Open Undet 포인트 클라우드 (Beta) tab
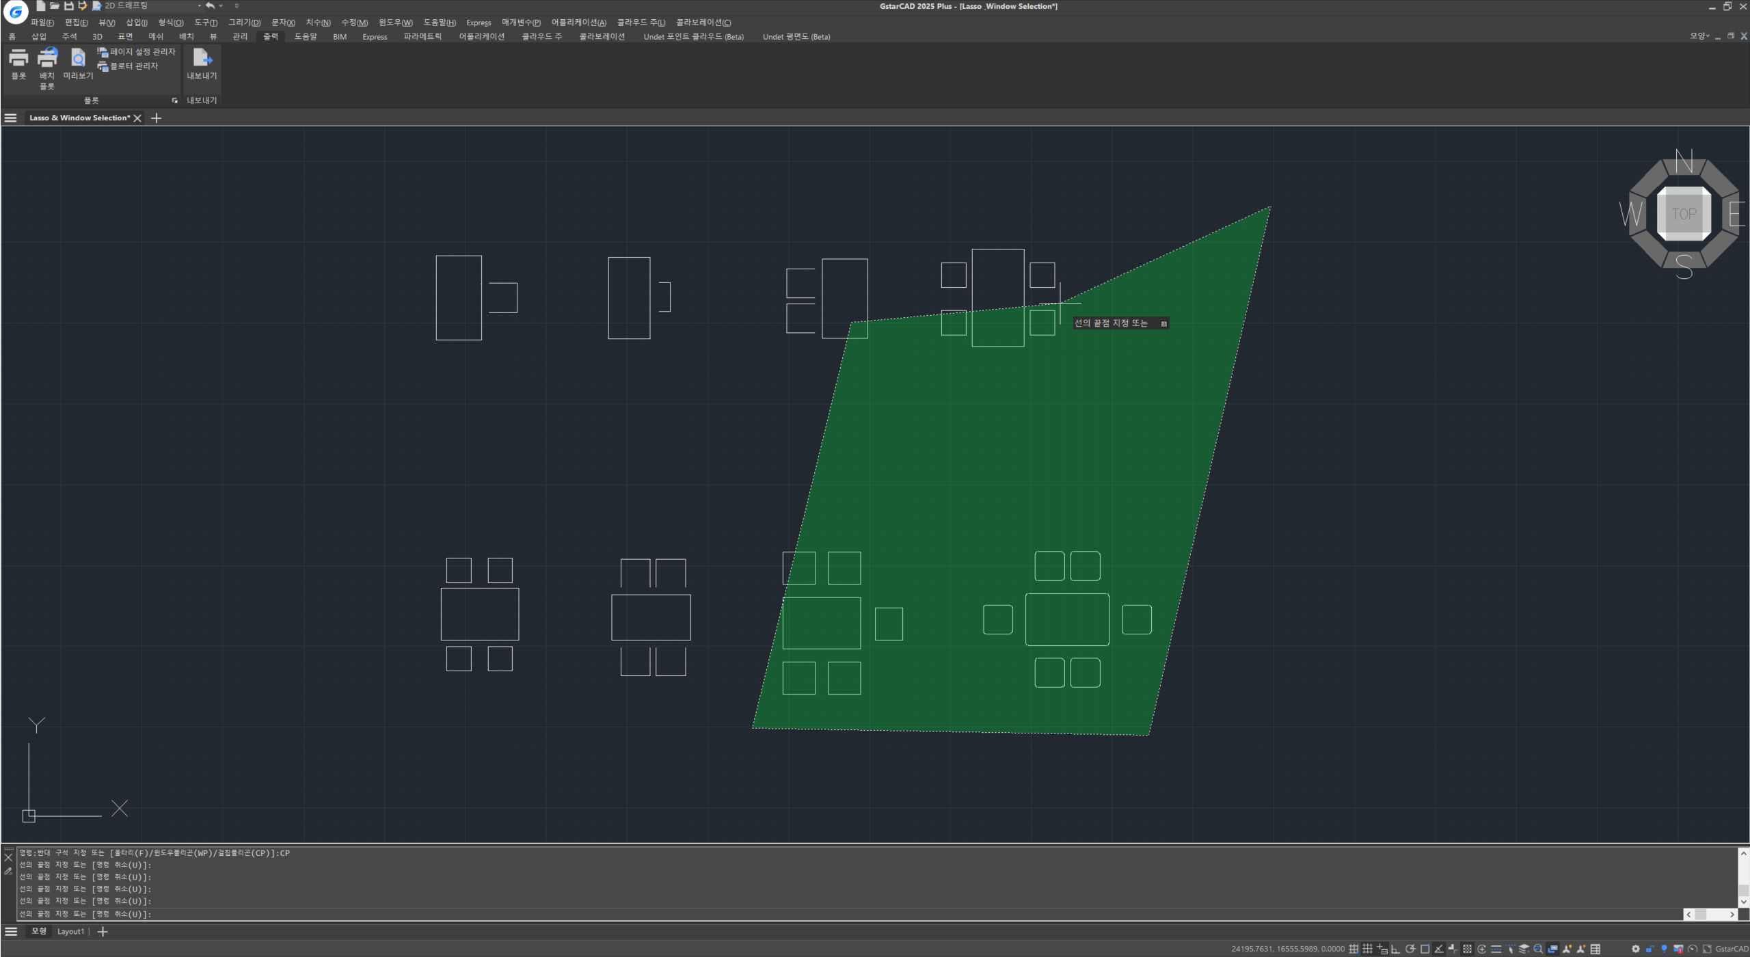 pyautogui.click(x=693, y=37)
